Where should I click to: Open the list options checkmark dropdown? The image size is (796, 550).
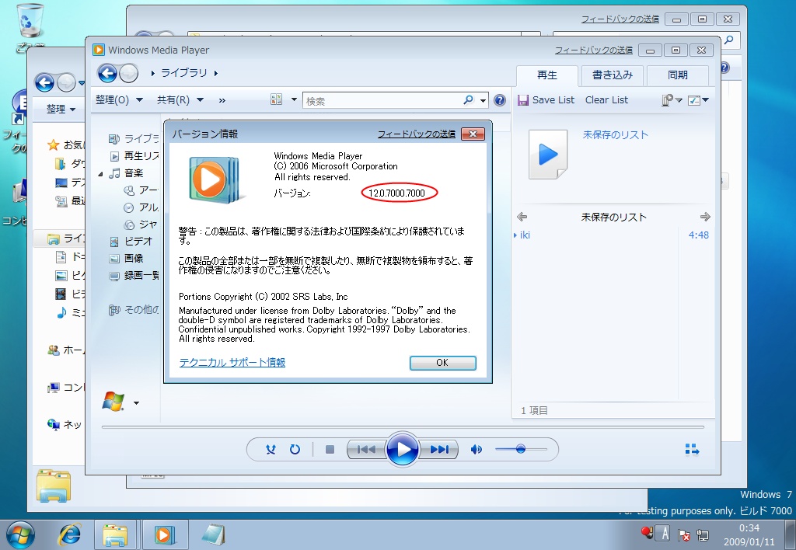click(x=698, y=100)
